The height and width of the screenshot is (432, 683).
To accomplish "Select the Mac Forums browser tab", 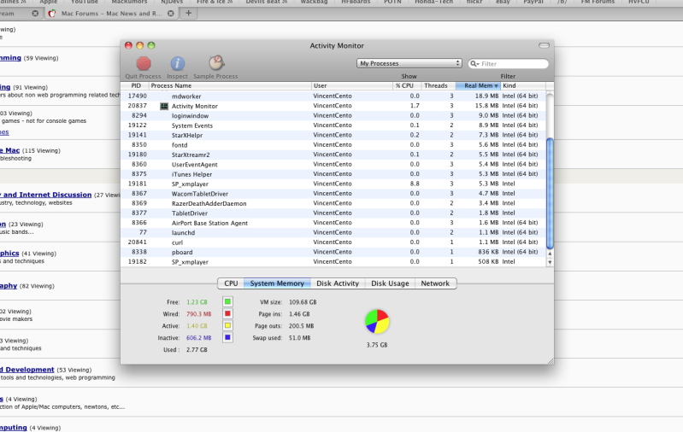I will [111, 14].
